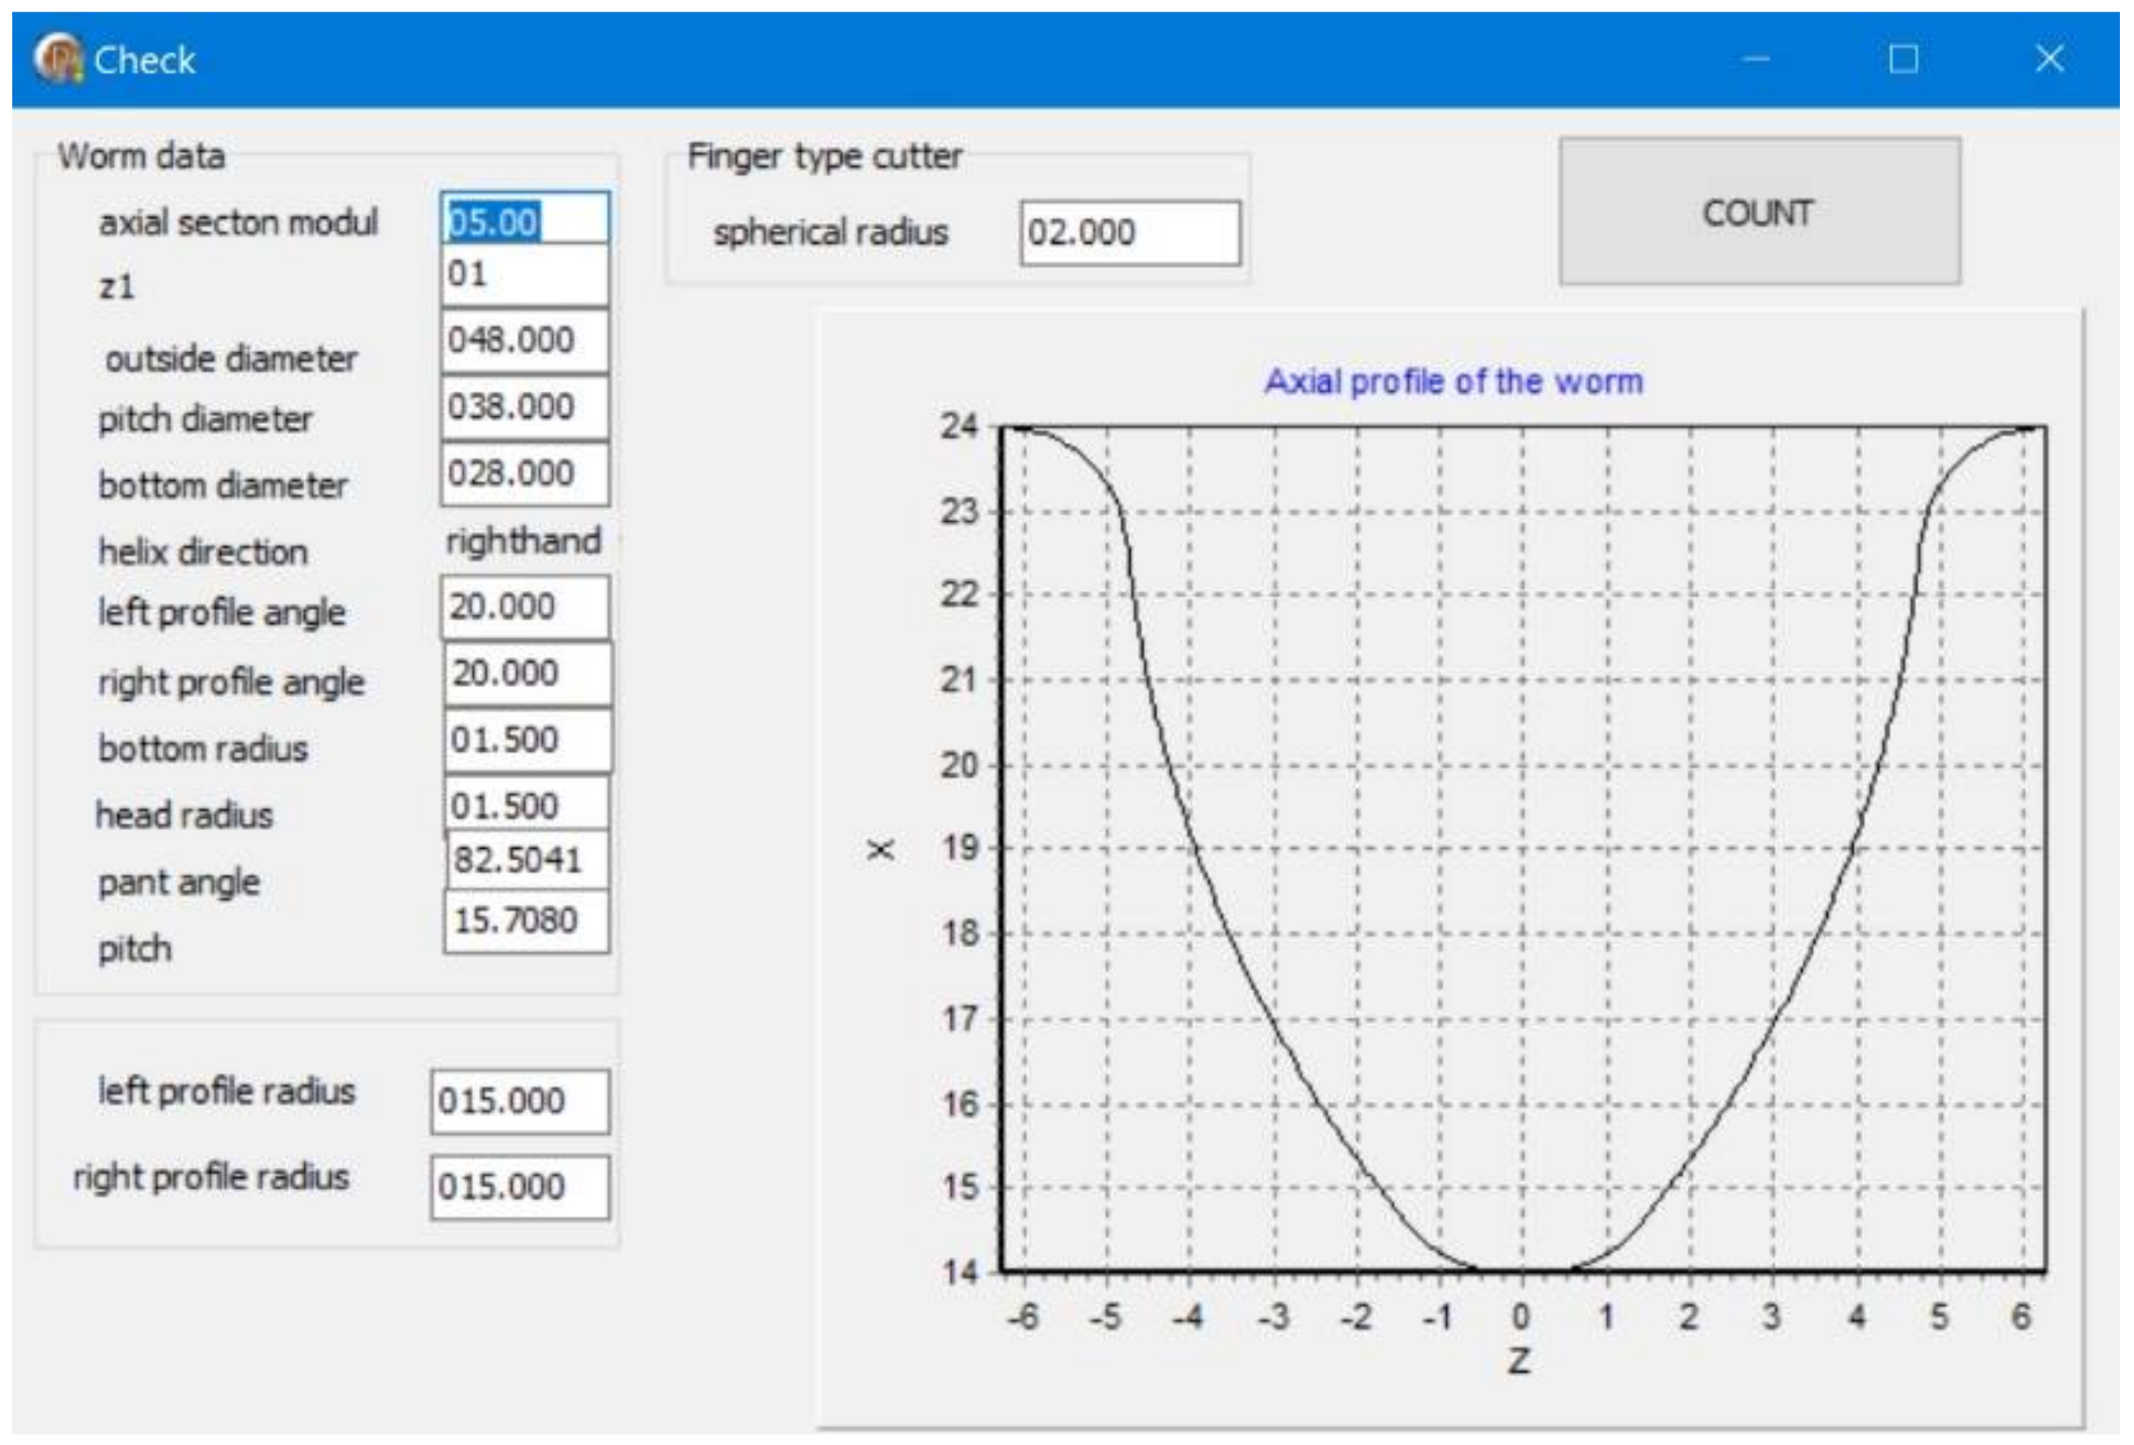
Task: Click the left profile angle field
Action: click(525, 607)
